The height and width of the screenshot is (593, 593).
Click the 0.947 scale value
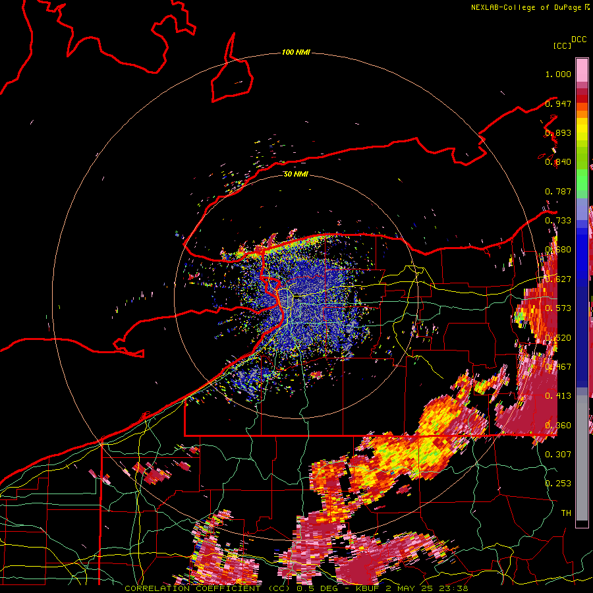click(558, 103)
